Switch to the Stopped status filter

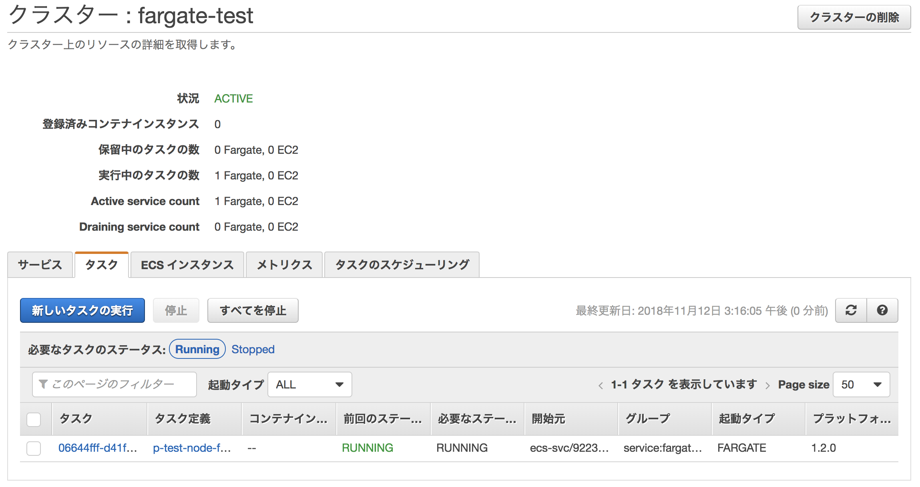253,349
